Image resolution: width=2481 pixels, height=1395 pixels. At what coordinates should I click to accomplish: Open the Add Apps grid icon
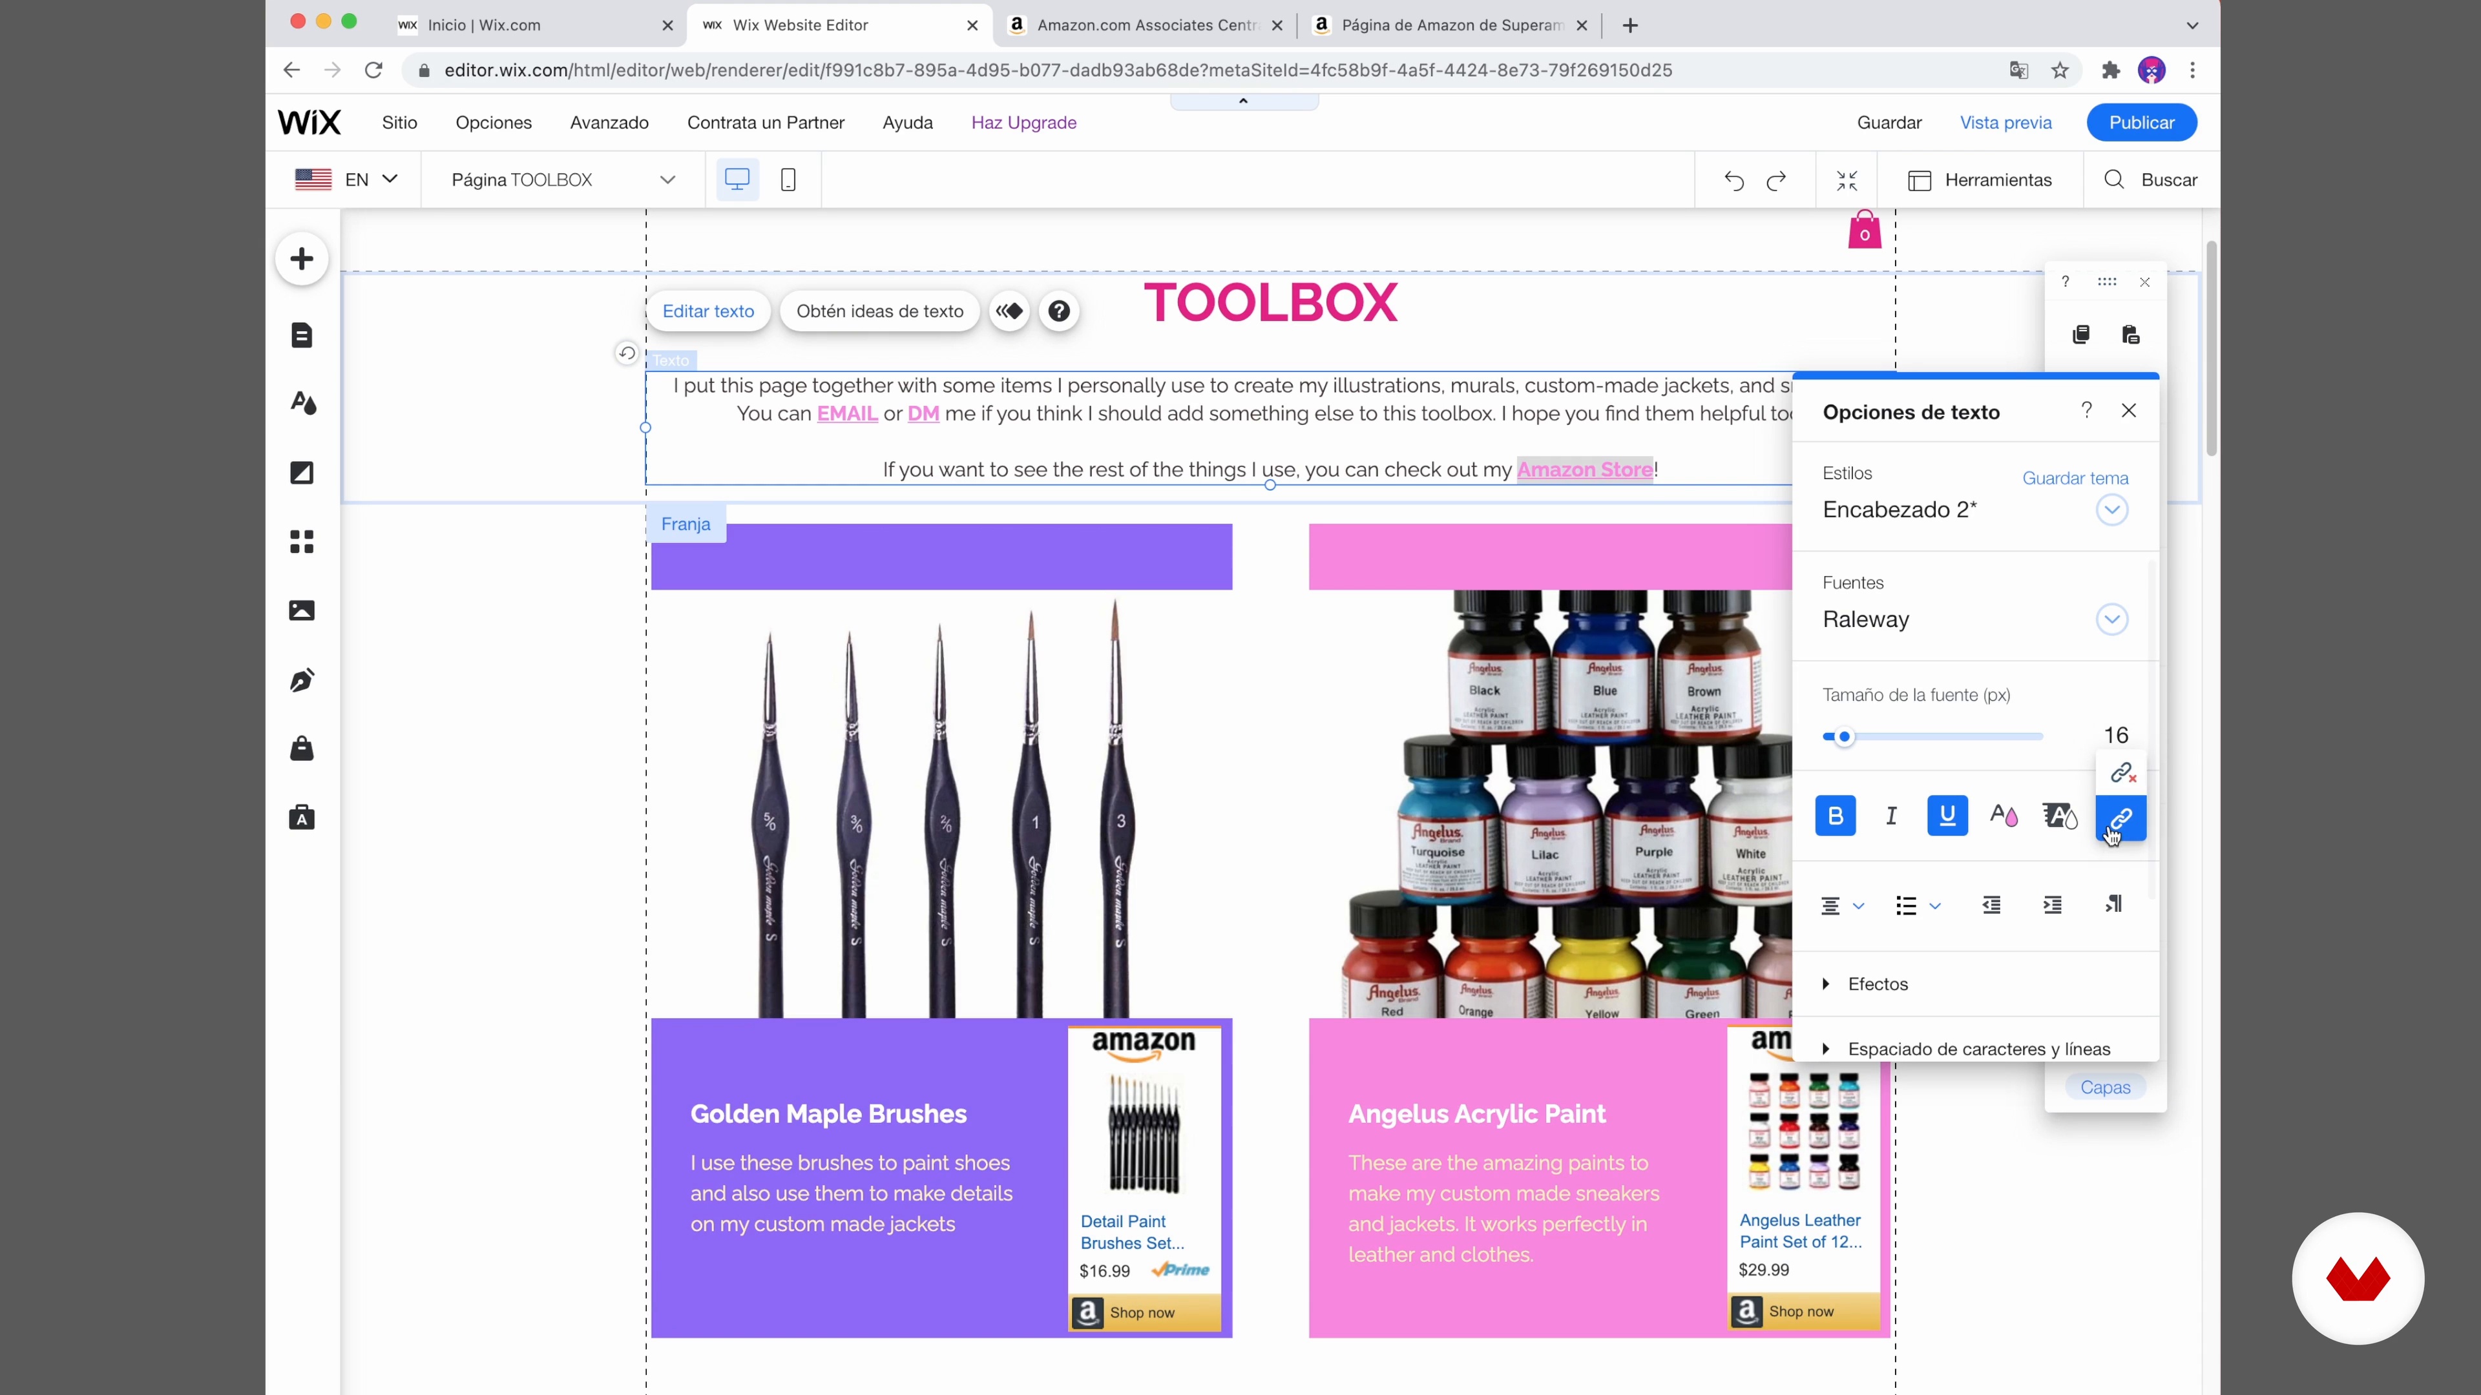click(x=302, y=542)
